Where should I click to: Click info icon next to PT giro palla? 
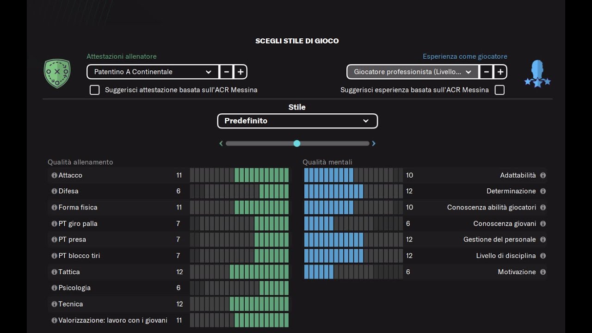(x=54, y=223)
